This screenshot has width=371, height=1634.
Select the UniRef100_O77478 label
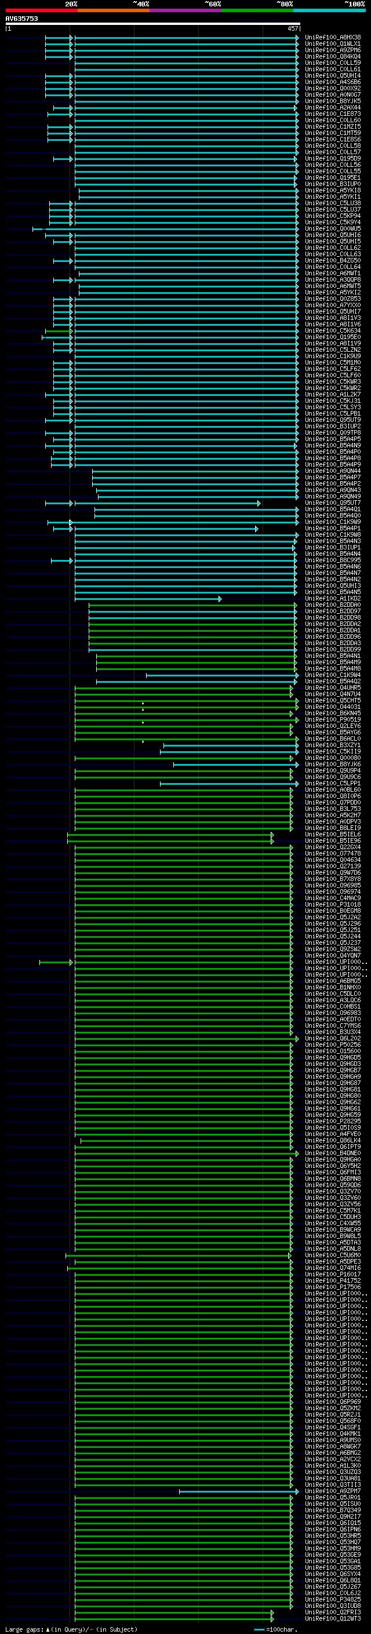[333, 853]
